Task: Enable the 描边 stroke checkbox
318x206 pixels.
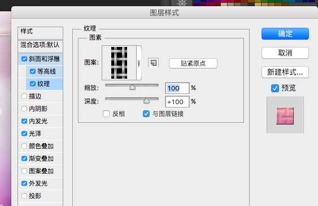Action: pos(24,96)
